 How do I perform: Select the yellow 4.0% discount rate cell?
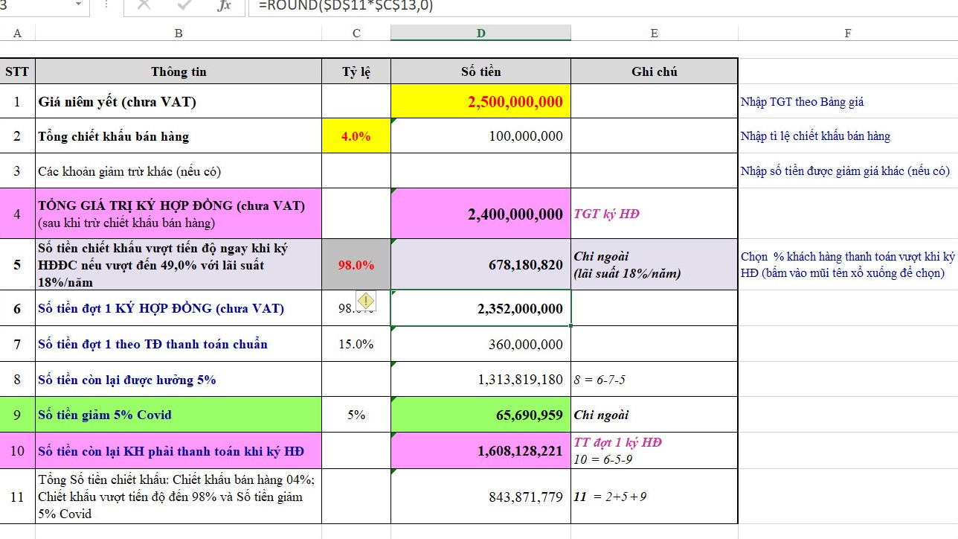[356, 136]
